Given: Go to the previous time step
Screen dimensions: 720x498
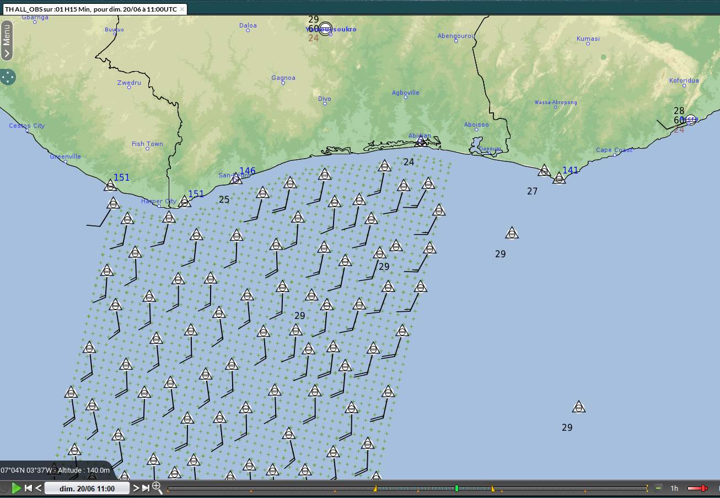Looking at the screenshot, I should click(x=39, y=488).
